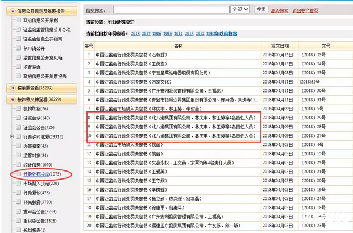Click the 信息搜索 text input field
This screenshot has height=233, width=353.
pyautogui.click(x=171, y=10)
